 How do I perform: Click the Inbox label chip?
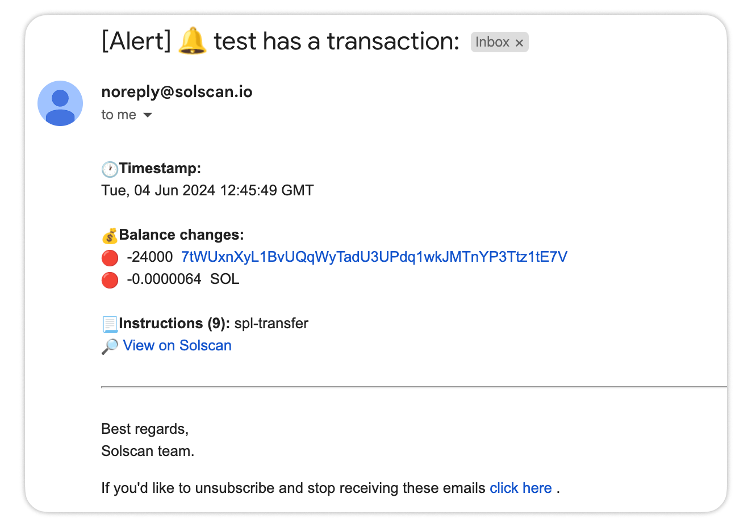(492, 42)
